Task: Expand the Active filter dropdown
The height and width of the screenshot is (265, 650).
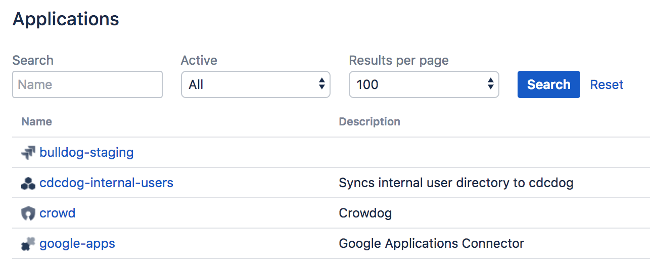Action: pos(255,84)
